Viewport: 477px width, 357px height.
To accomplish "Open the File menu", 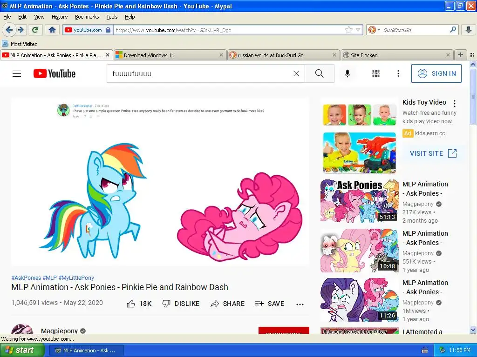I will (7, 17).
